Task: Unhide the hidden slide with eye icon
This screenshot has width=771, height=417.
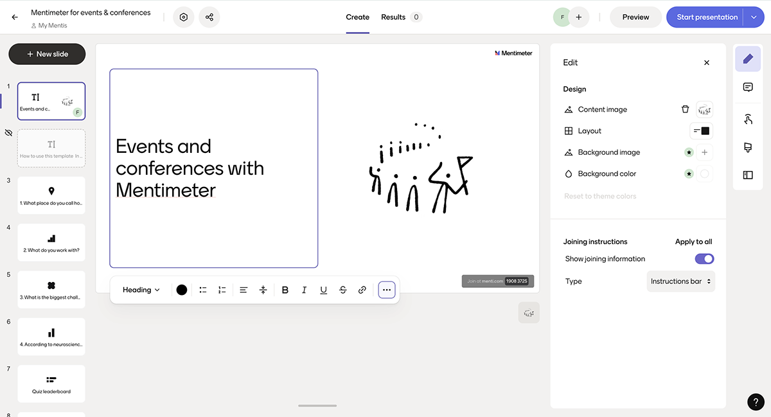Action: point(8,133)
